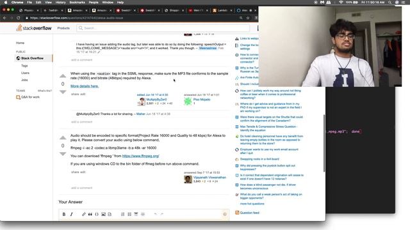Click the Italic button in answer editor

pyautogui.click(x=71, y=214)
